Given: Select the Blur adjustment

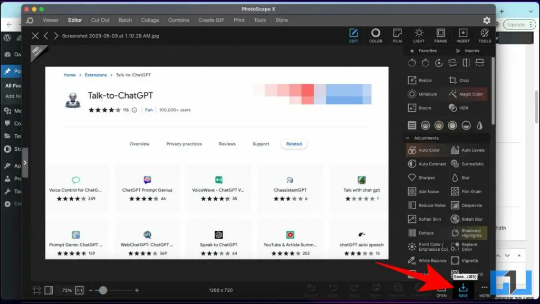Looking at the screenshot, I should [460, 178].
